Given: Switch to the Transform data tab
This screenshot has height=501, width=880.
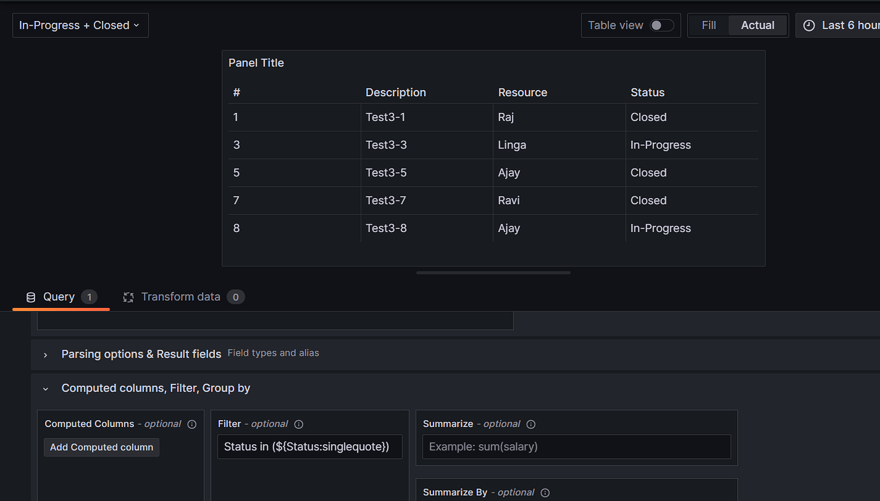Looking at the screenshot, I should pyautogui.click(x=181, y=296).
